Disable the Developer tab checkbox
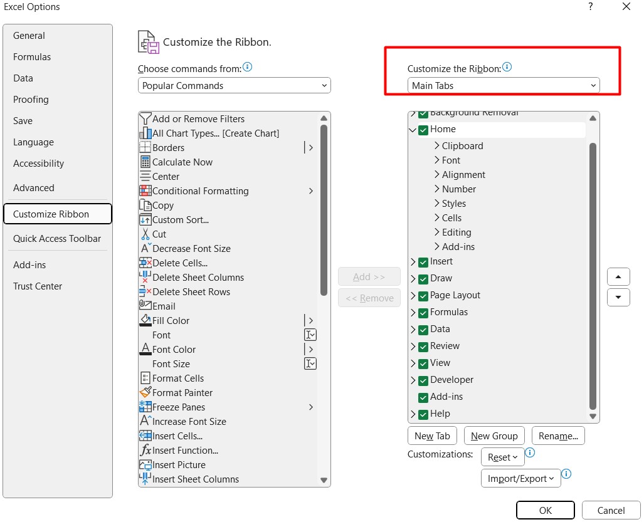644x522 pixels. point(423,380)
